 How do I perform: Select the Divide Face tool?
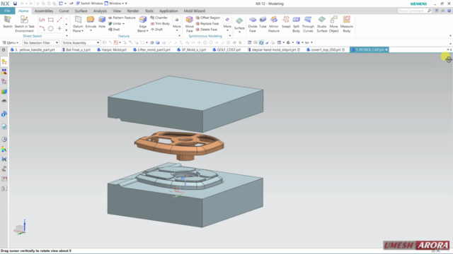point(253,24)
